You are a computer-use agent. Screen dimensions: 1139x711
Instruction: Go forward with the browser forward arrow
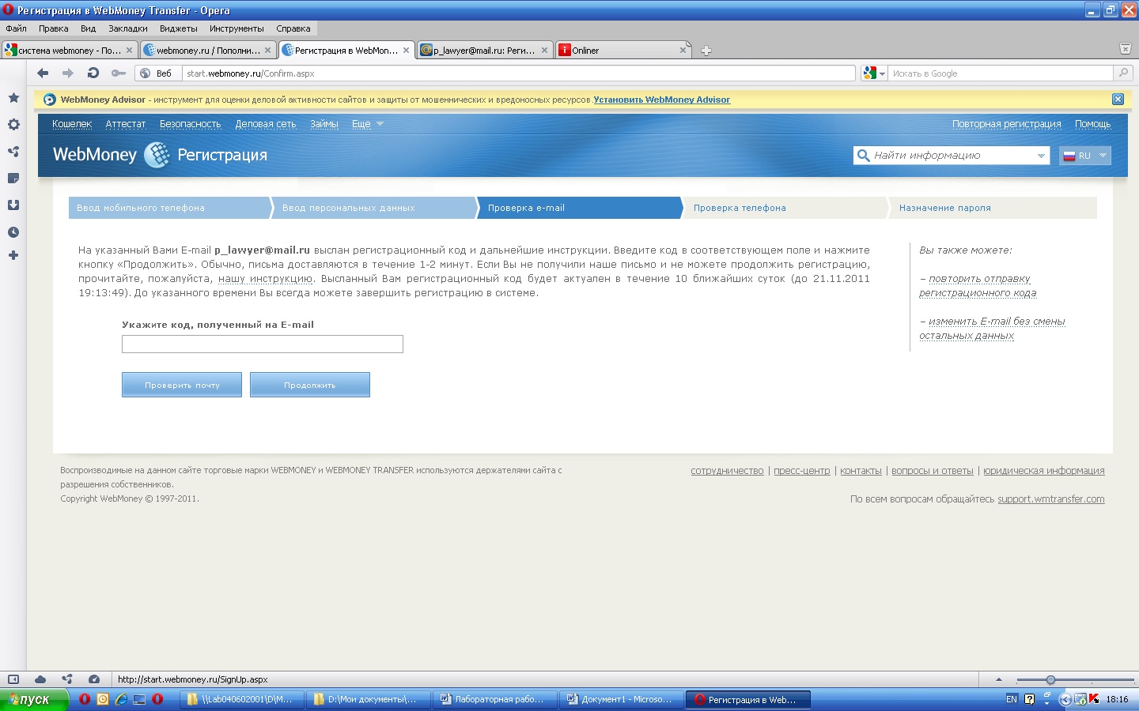[68, 73]
